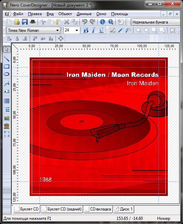Viewport: 183px width, 224px height.
Task: Toggle Underline text formatting
Action: point(101,30)
